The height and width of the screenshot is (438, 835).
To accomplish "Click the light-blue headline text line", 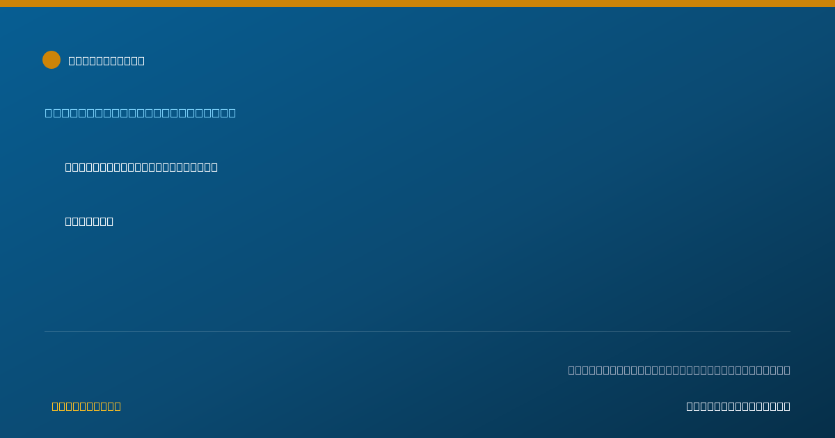I will (141, 113).
